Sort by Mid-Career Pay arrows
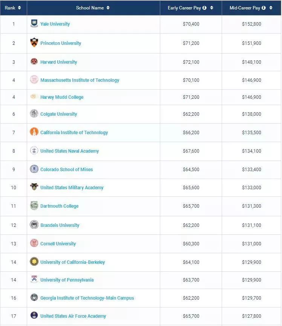 click(x=271, y=8)
